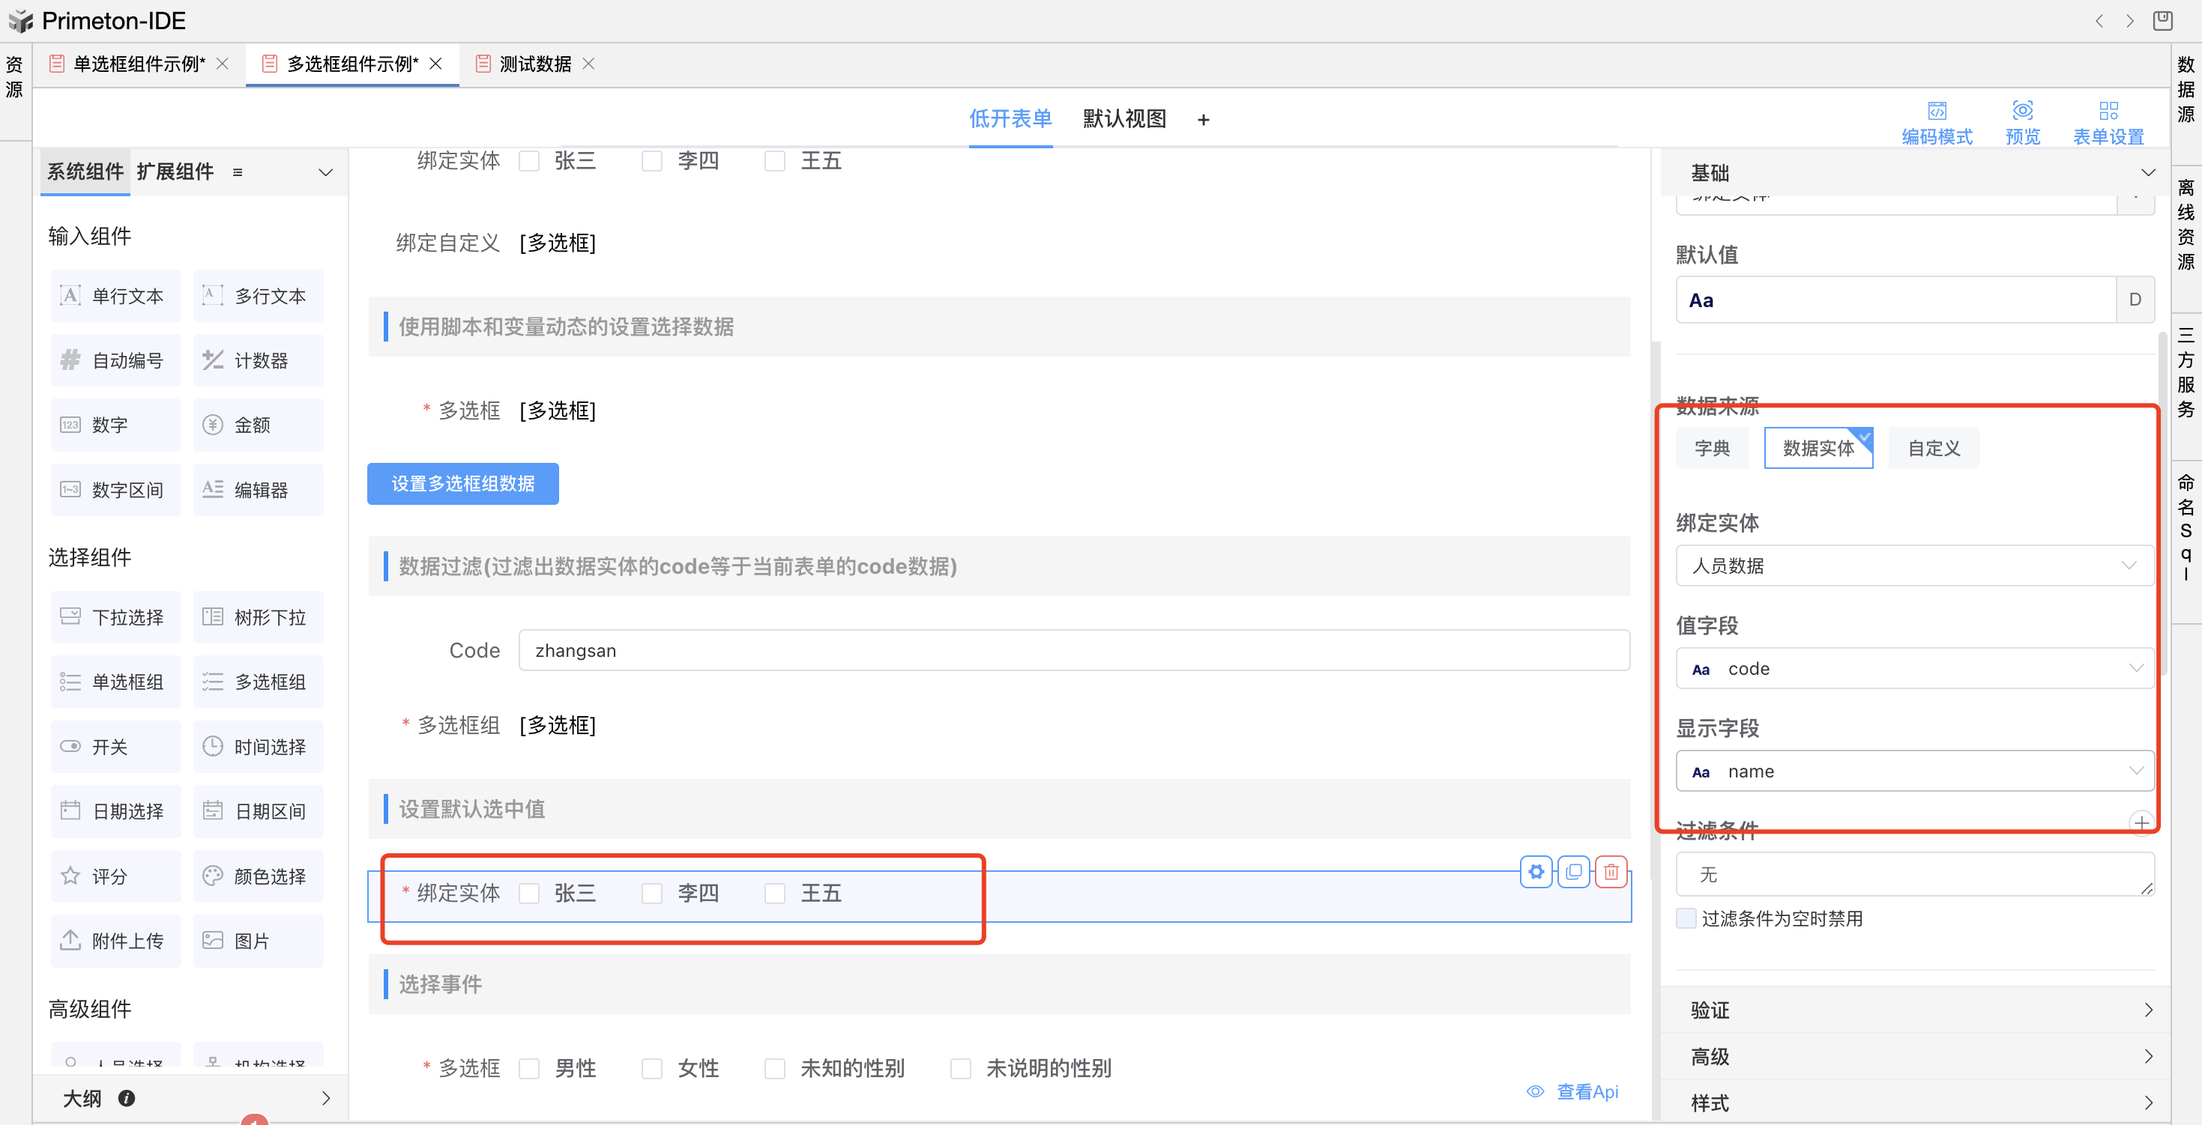The image size is (2202, 1125).
Task: Click the Code input field with zhangsan
Action: [x=1073, y=651]
